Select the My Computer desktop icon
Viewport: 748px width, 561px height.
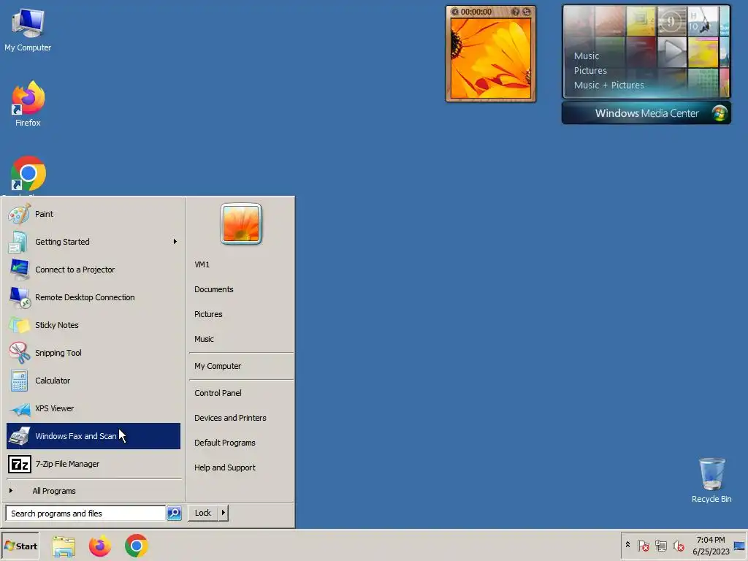click(x=28, y=29)
